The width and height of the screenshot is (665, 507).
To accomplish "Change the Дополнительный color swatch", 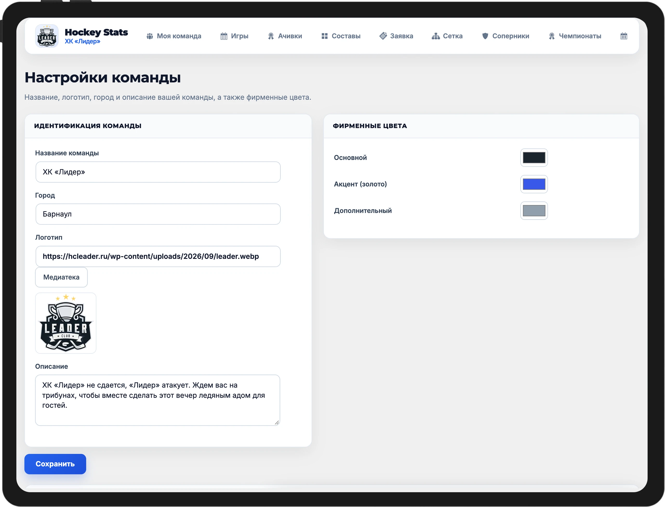I will [x=534, y=211].
